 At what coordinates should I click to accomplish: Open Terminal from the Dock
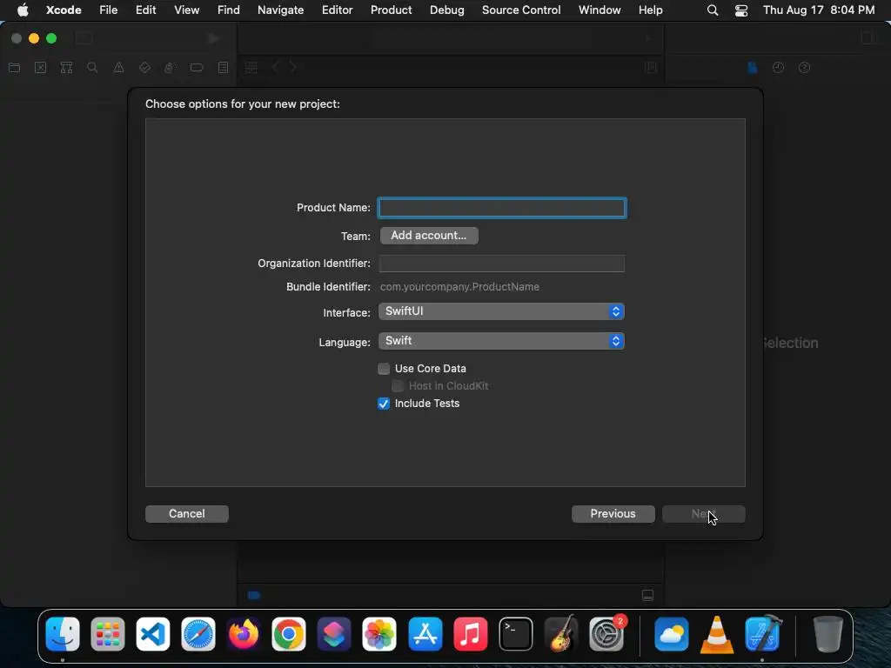tap(516, 634)
